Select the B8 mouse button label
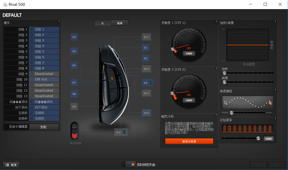This screenshot has height=170, width=288. (74, 94)
